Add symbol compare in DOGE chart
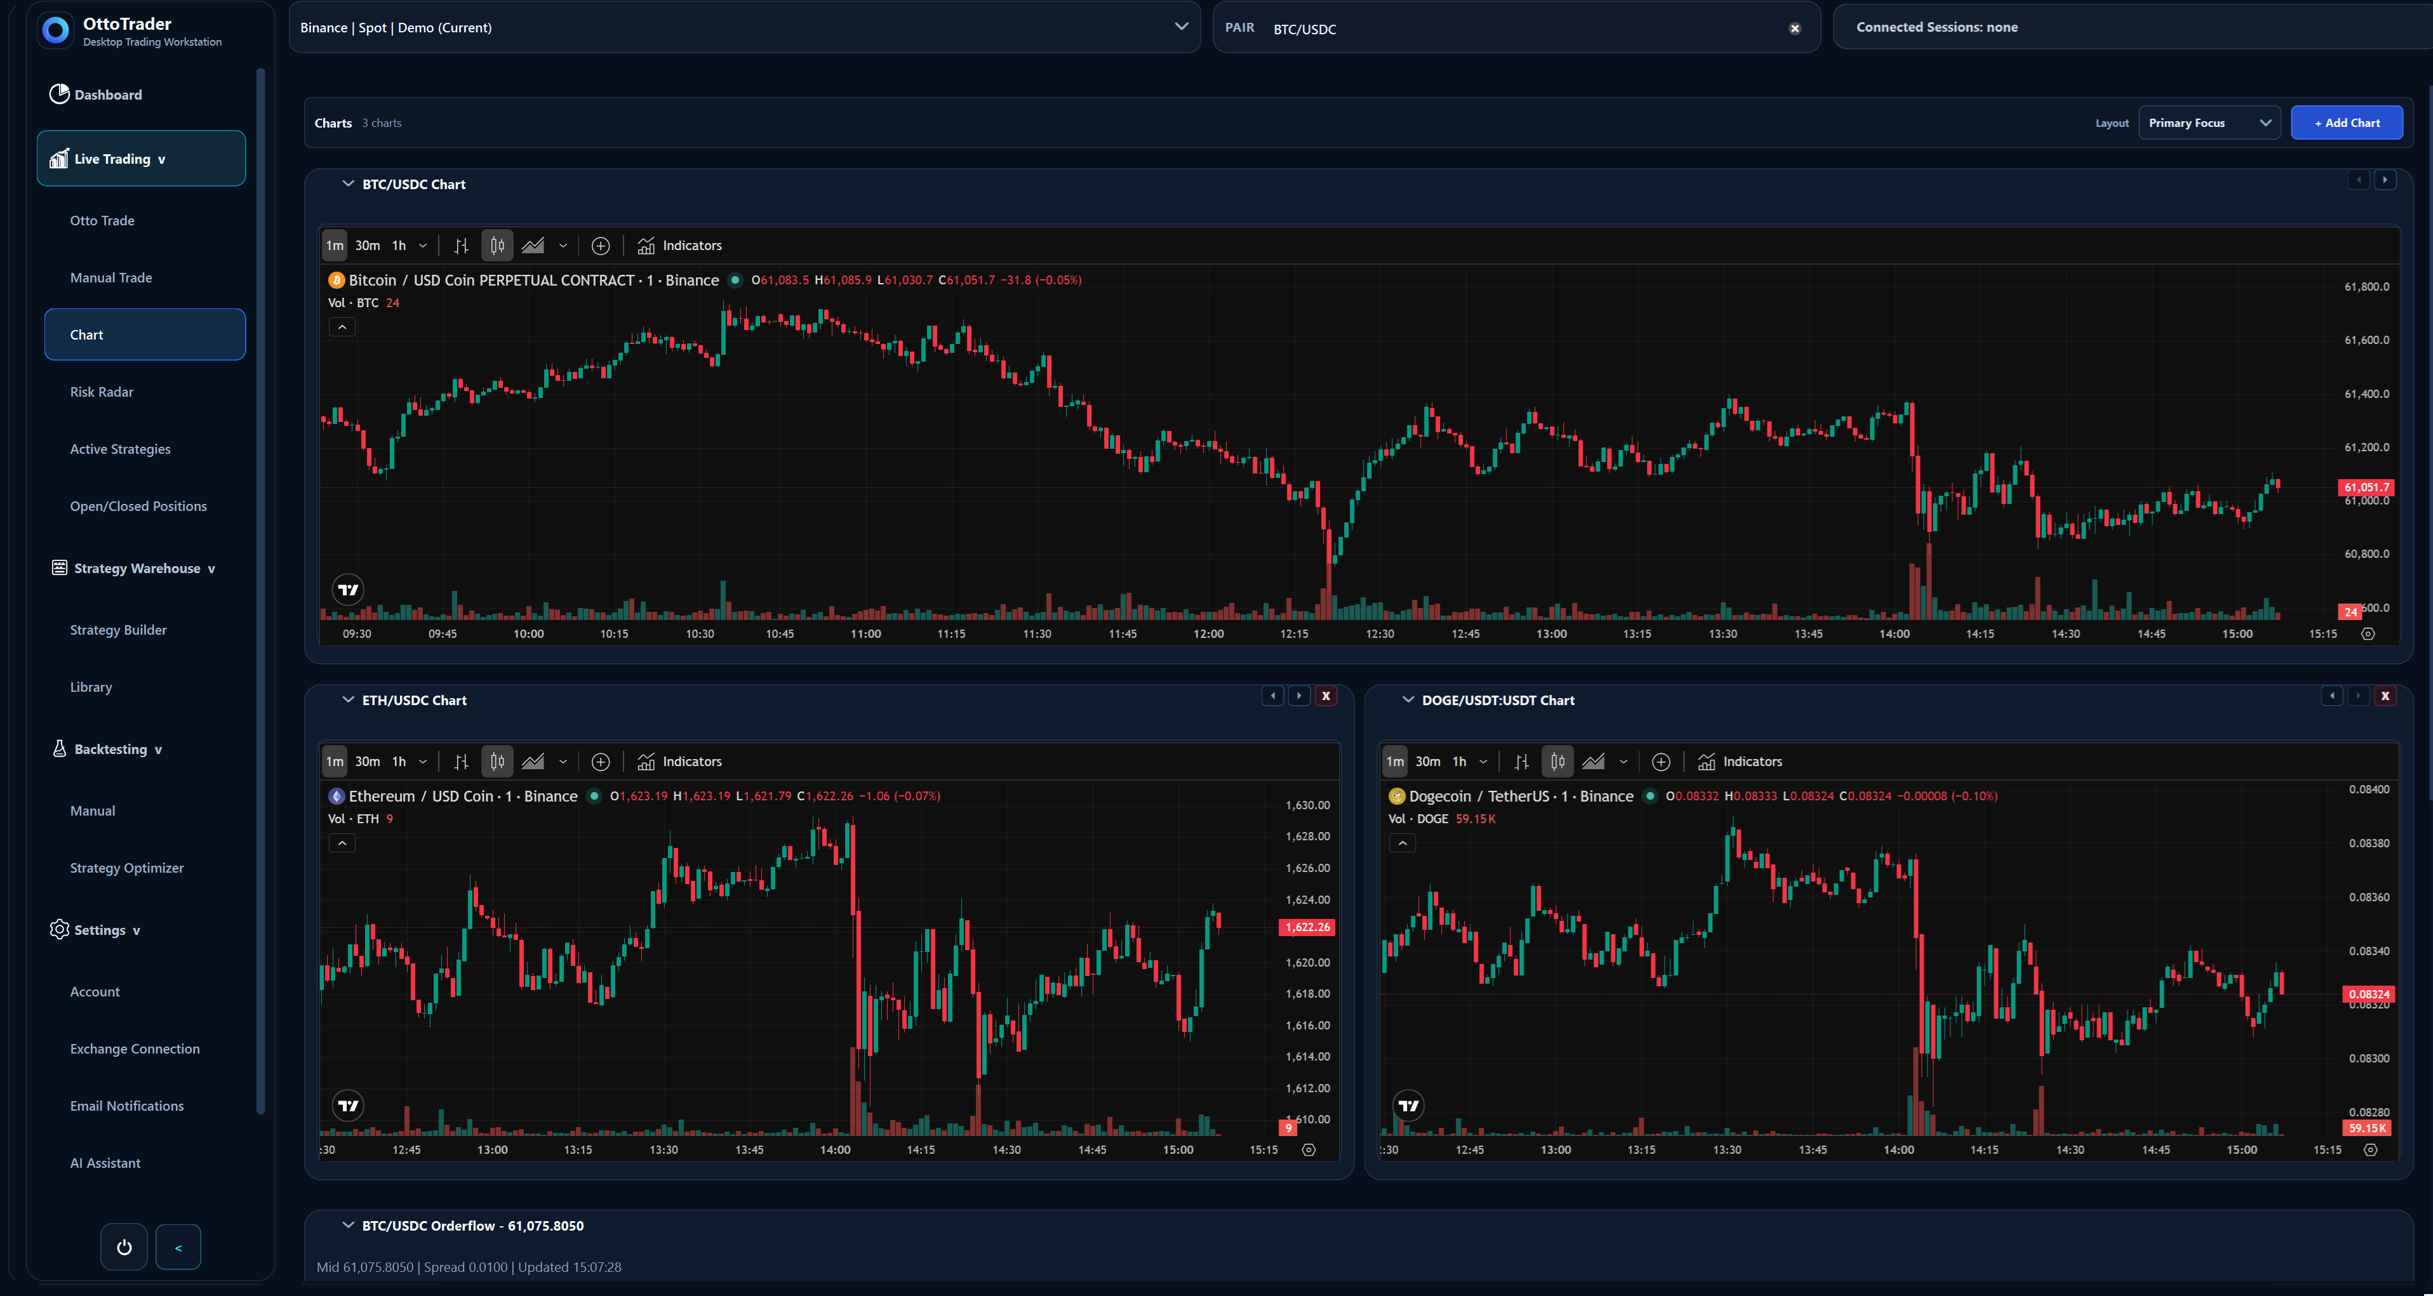The height and width of the screenshot is (1296, 2433). tap(1662, 762)
